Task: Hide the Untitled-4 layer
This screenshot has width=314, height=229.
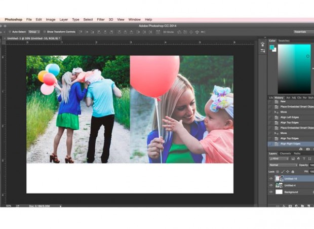Action: (271, 185)
